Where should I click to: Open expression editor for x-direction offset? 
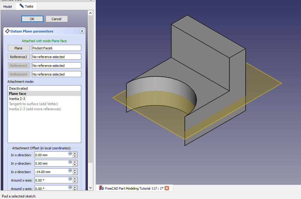tap(70, 154)
